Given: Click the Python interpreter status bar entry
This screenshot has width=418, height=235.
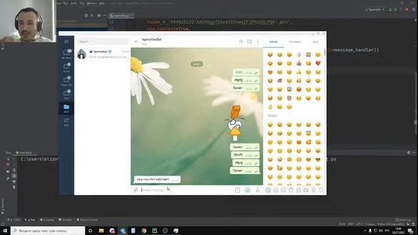Looking at the screenshot, I should [x=391, y=225].
